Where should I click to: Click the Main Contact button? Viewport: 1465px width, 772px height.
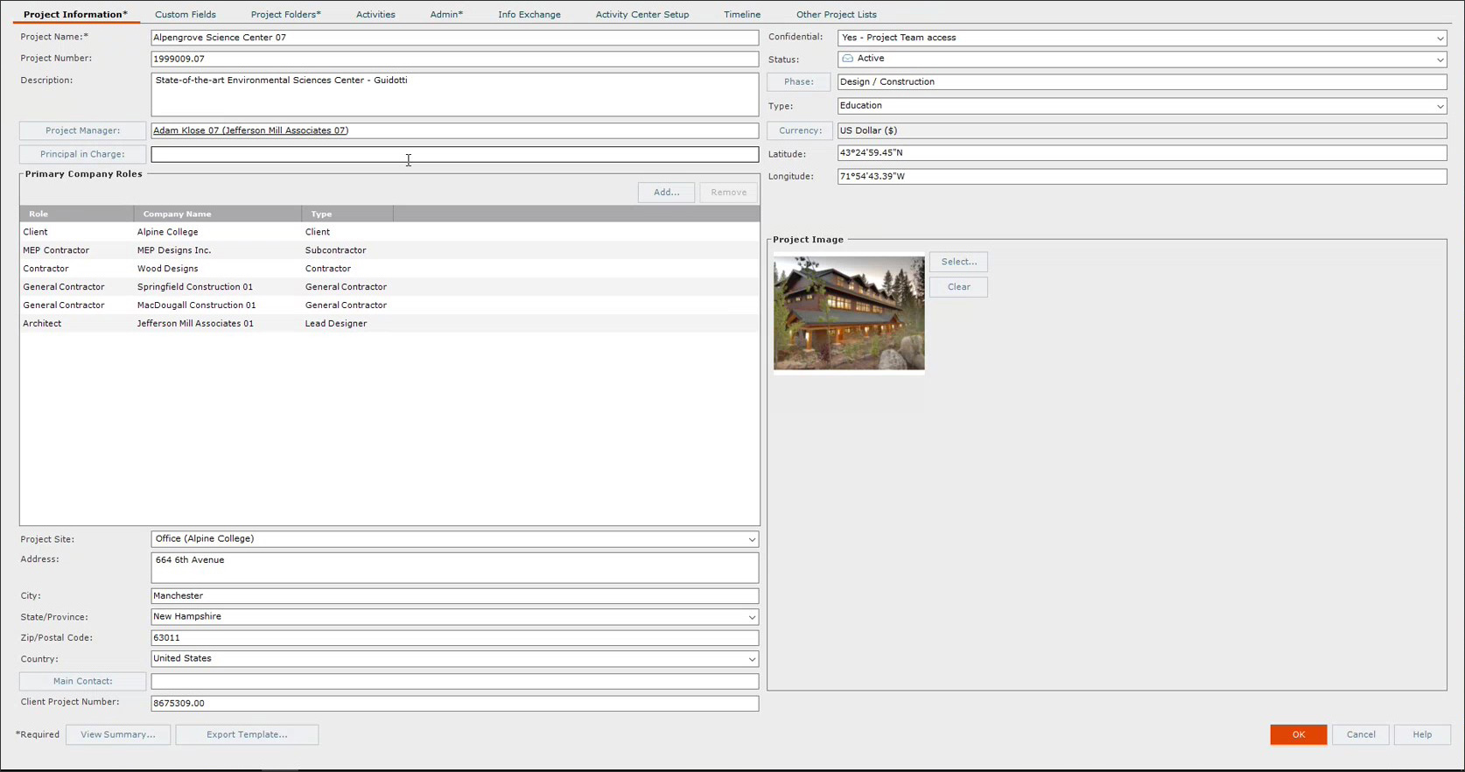(82, 681)
